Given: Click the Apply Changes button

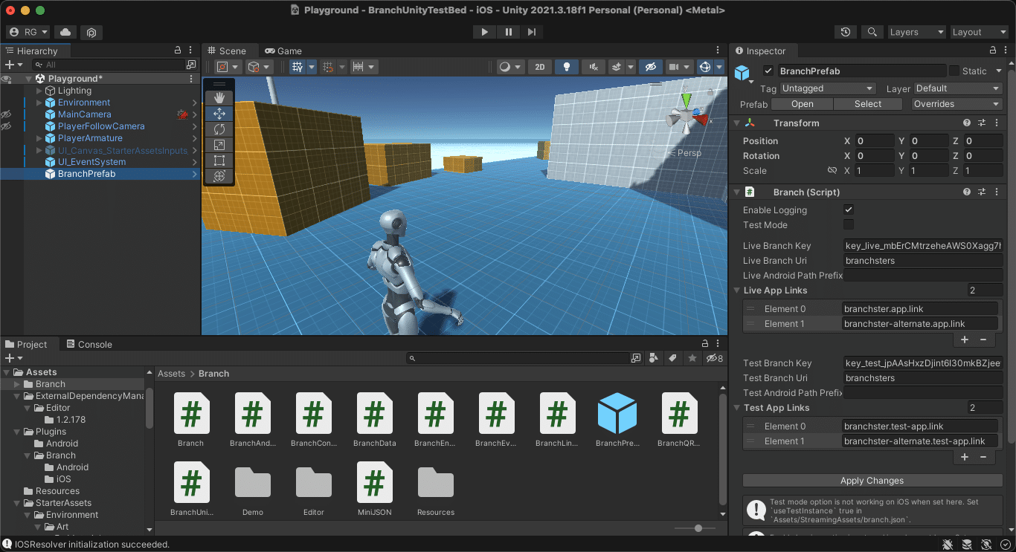Looking at the screenshot, I should point(871,480).
